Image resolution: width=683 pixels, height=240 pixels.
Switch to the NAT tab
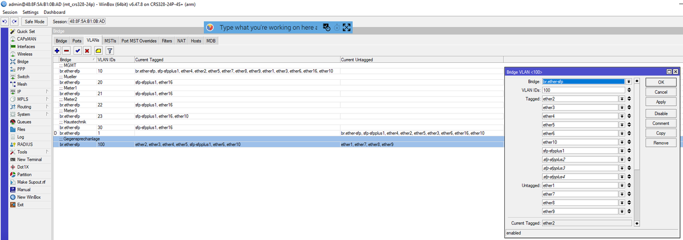182,41
